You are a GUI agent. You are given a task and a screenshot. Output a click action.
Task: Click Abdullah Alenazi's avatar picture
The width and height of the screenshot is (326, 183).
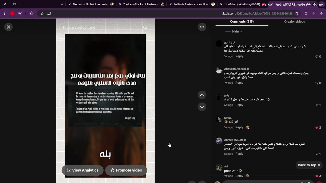point(219,70)
